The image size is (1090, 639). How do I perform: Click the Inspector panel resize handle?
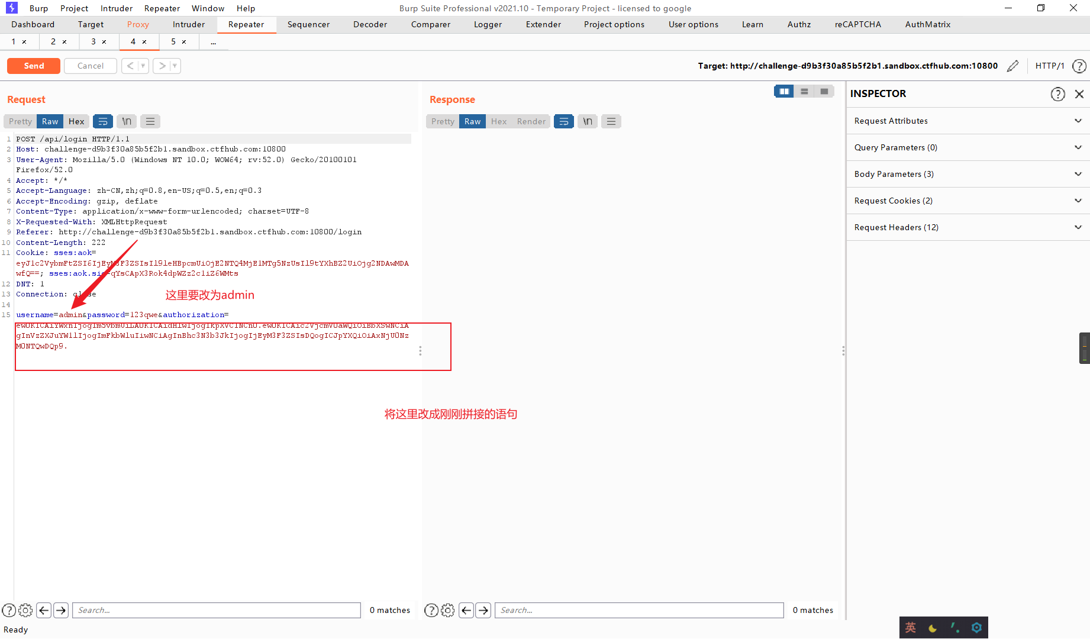click(843, 351)
